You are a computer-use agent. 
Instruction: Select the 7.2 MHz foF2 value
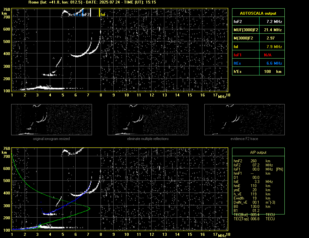coord(274,22)
